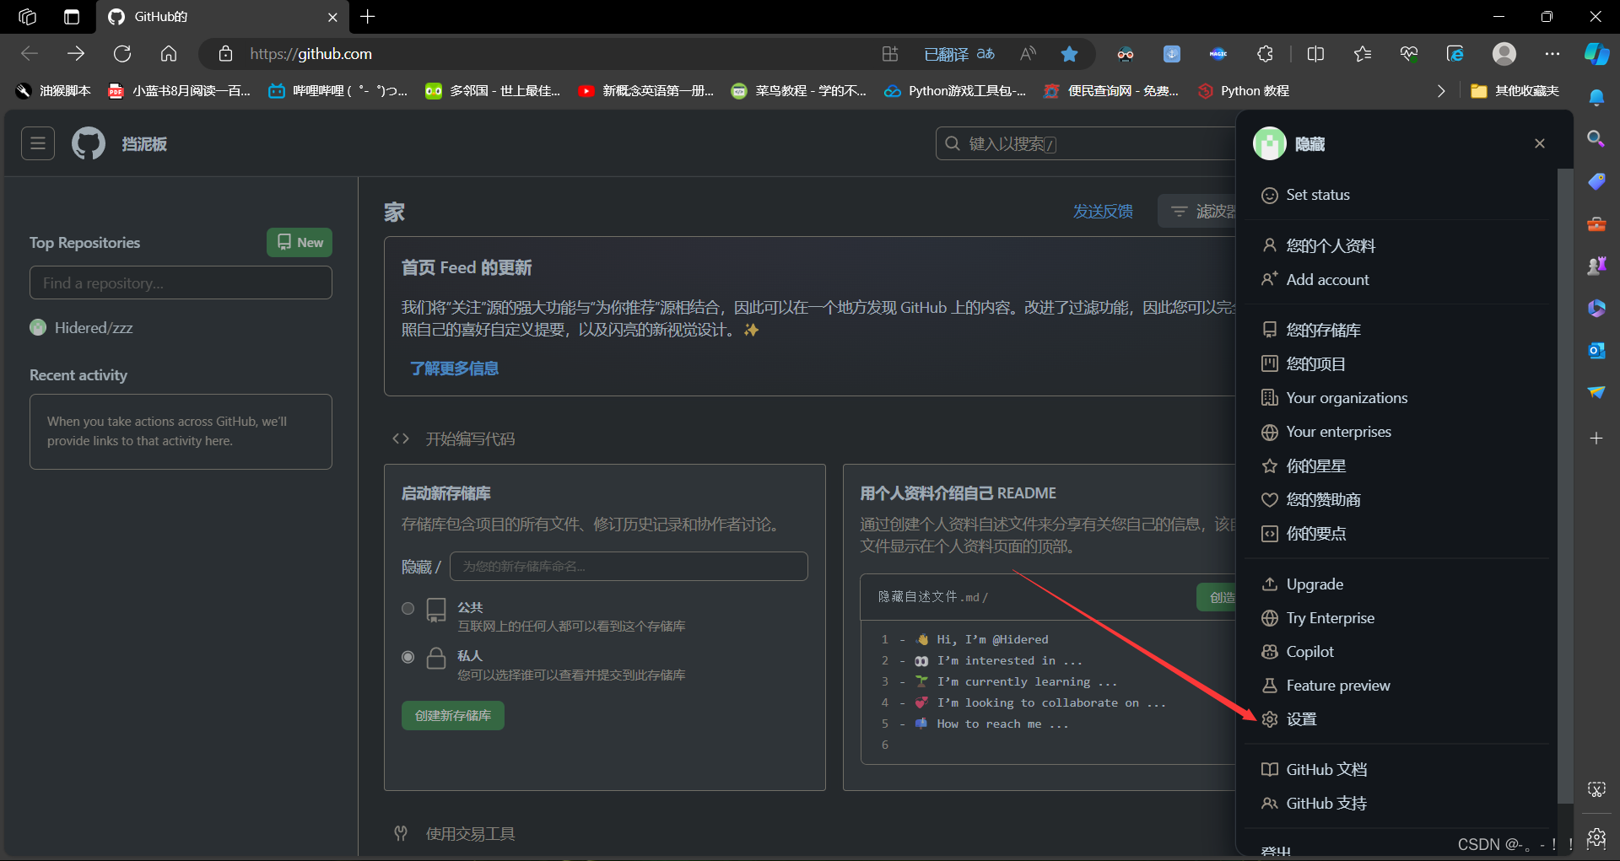The image size is (1620, 861).
Task: Open Feature preview menu item
Action: coord(1397,685)
